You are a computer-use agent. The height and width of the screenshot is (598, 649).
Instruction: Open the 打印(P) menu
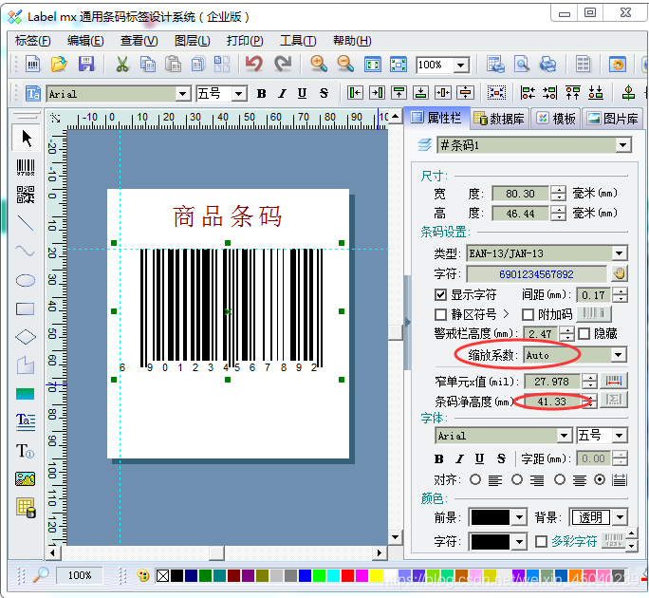[245, 41]
